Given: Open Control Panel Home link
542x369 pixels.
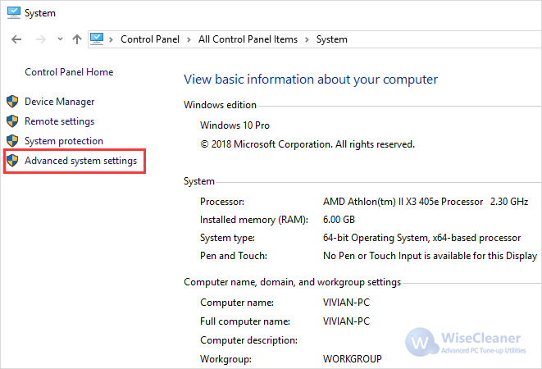Looking at the screenshot, I should pos(69,72).
